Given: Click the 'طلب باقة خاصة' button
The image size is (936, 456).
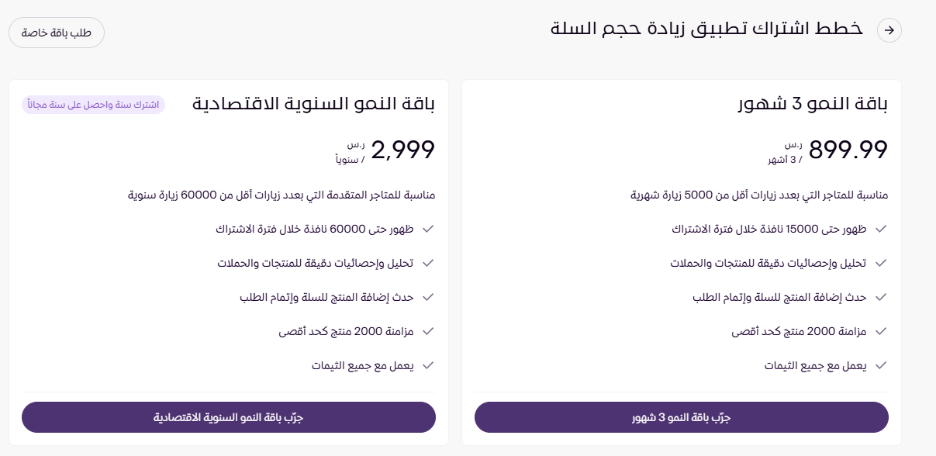Looking at the screenshot, I should 56,33.
